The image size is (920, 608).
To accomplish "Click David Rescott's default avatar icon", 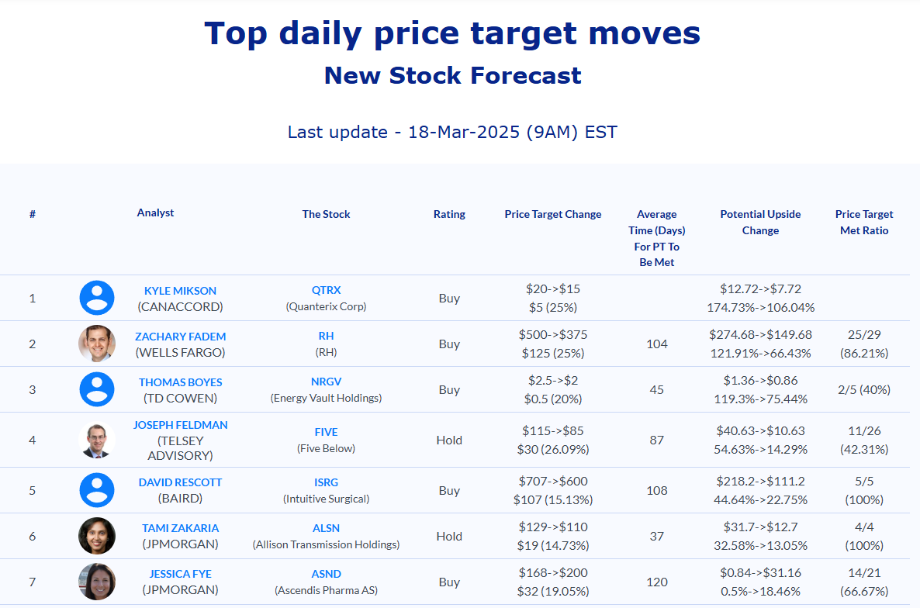I will coord(97,490).
